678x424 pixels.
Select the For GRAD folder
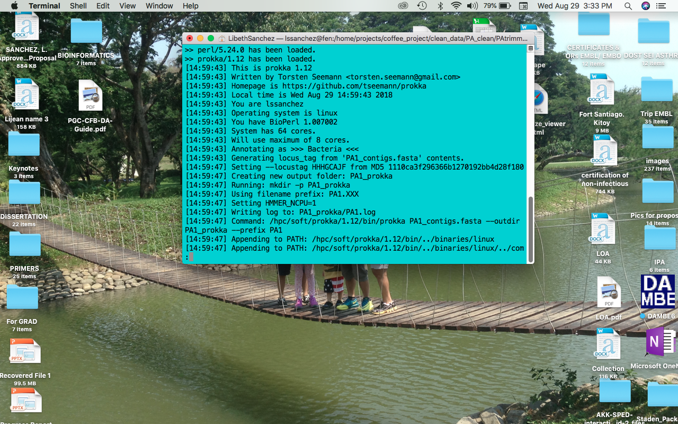click(22, 297)
